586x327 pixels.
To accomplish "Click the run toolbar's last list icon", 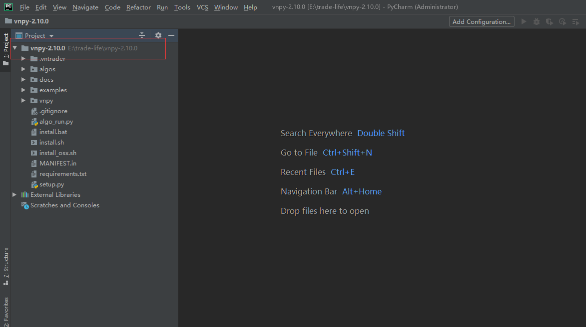I will click(x=576, y=21).
